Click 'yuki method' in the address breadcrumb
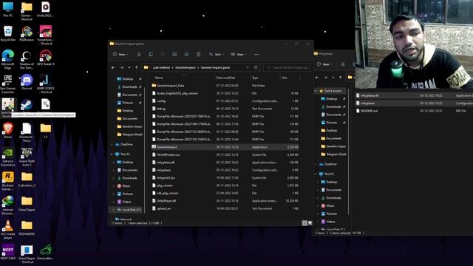473x266 pixels. [x=161, y=67]
